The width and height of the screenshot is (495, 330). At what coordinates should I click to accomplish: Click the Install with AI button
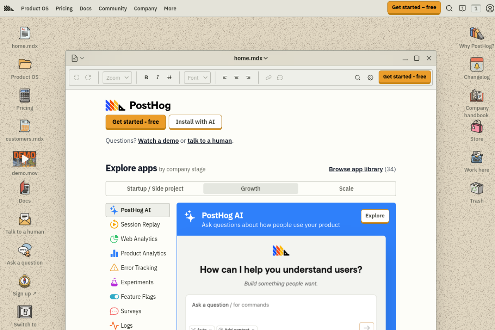(x=195, y=122)
